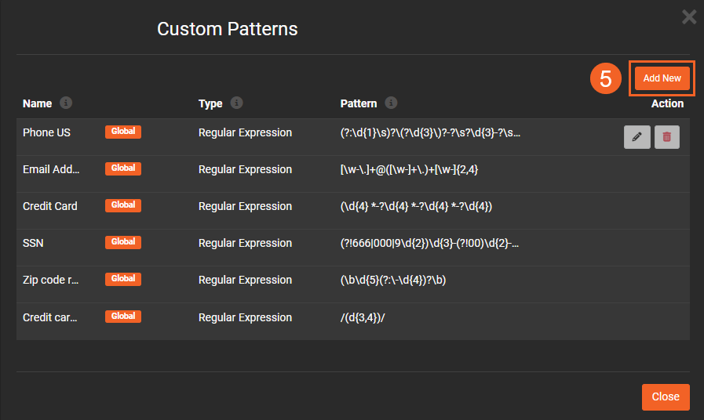Click info icon next to Pattern header
Image resolution: width=704 pixels, height=420 pixels.
point(391,103)
